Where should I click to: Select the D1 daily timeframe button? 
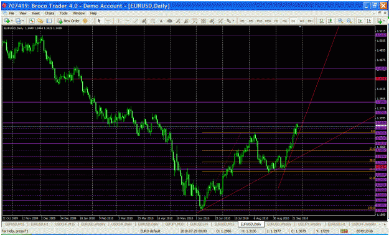[293, 21]
